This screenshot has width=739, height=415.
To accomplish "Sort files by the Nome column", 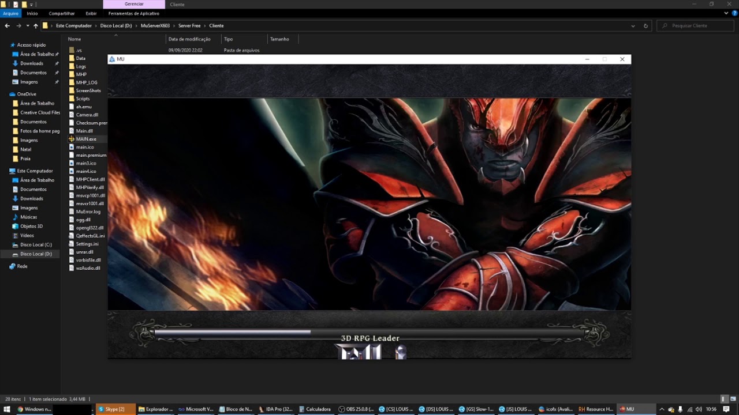I will [74, 39].
